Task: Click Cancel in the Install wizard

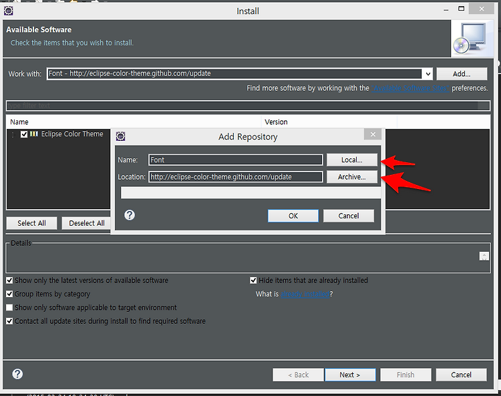Action: click(462, 375)
